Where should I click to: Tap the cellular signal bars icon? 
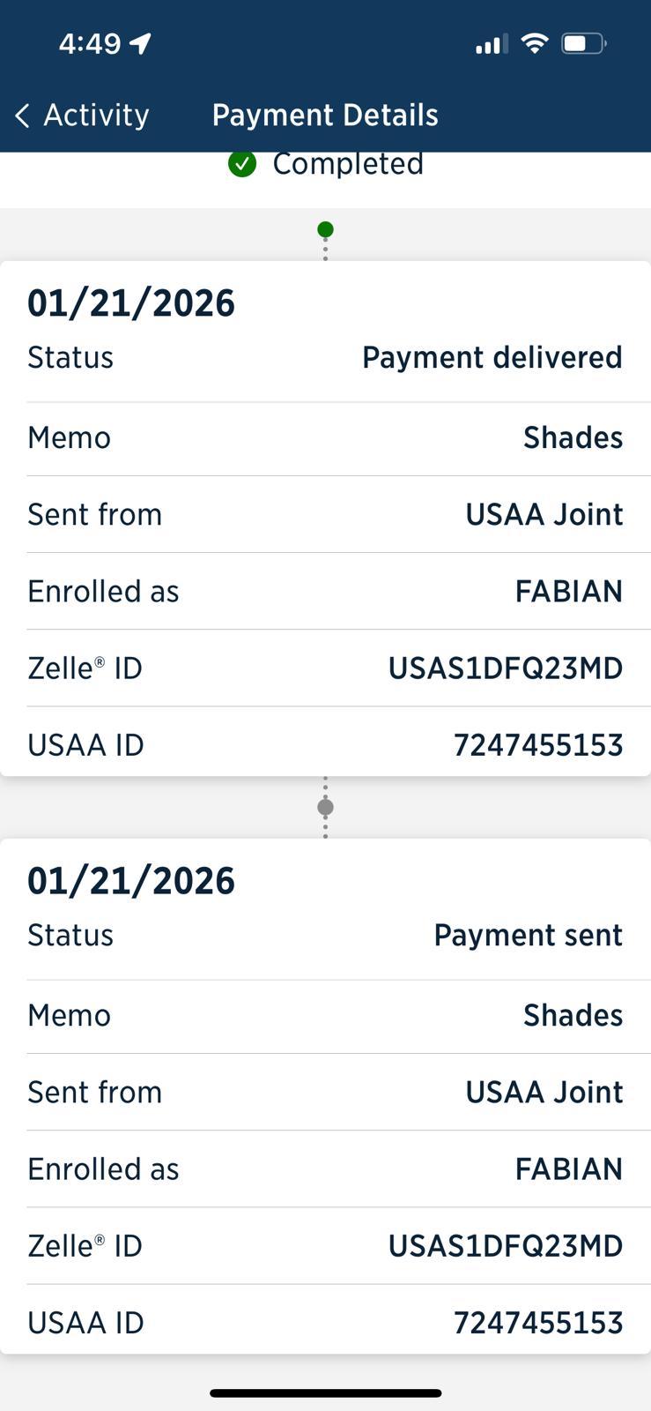point(492,44)
